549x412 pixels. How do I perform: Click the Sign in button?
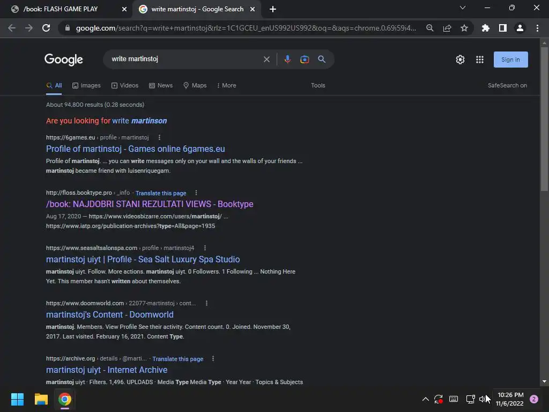[510, 60]
